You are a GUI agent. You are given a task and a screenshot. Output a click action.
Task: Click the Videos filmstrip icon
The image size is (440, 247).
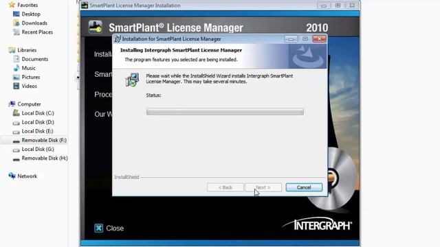(16, 86)
